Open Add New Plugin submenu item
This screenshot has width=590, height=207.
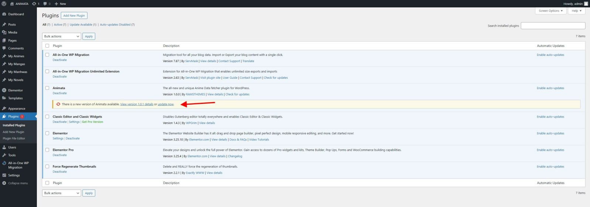pyautogui.click(x=13, y=132)
